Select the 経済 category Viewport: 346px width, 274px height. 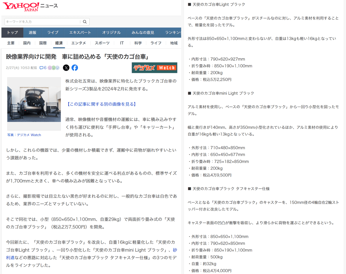pyautogui.click(x=59, y=43)
